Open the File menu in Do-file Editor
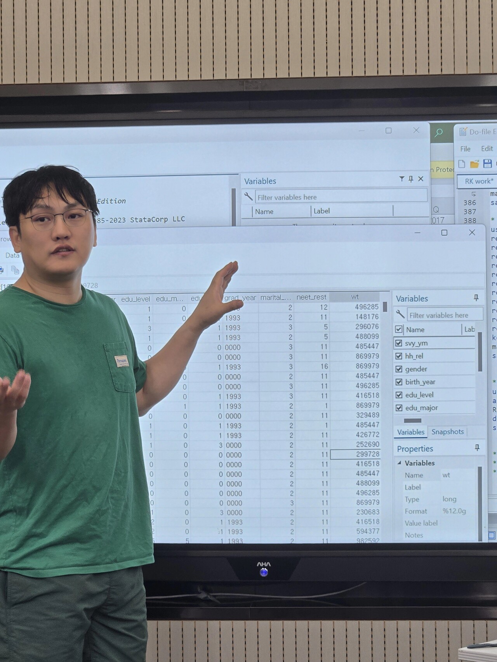Screen dimensions: 497x662 [x=465, y=149]
